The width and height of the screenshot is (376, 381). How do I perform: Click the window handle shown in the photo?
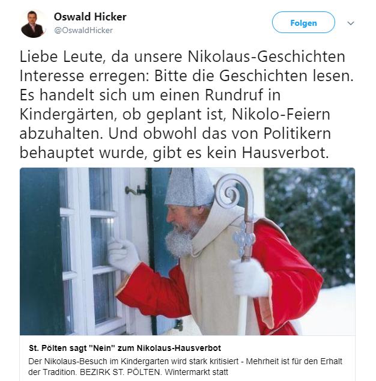pyautogui.click(x=135, y=190)
